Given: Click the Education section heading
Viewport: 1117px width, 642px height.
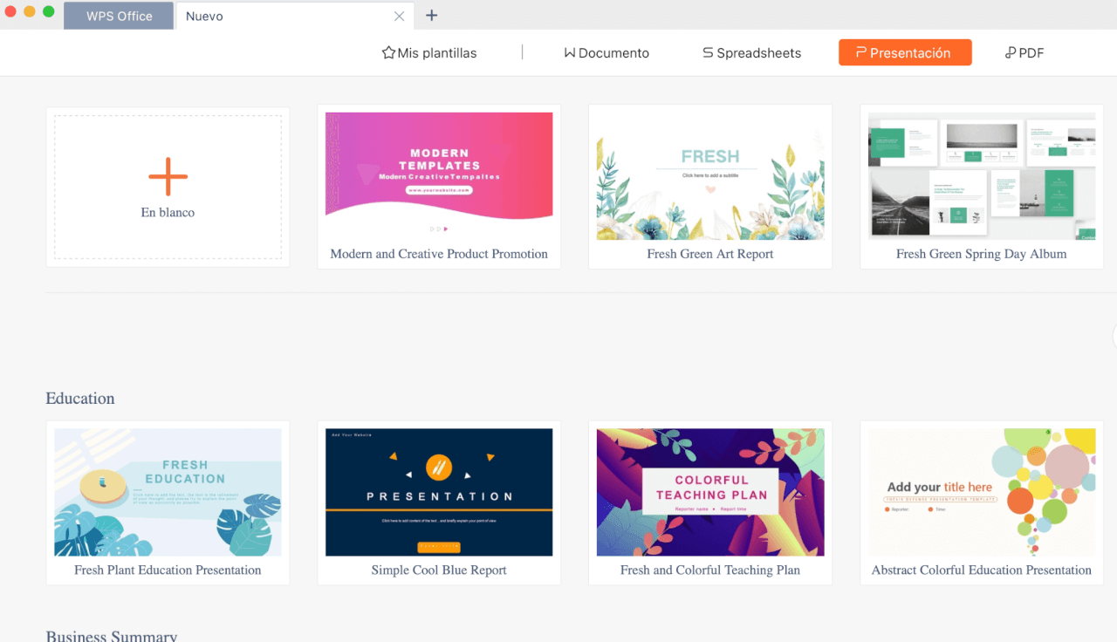Looking at the screenshot, I should pos(80,398).
